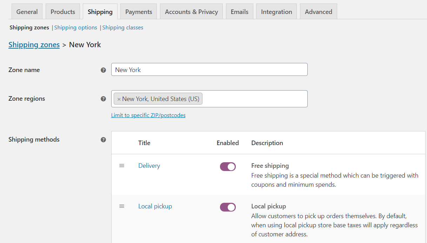Disable the Local pickup shipping method
The width and height of the screenshot is (427, 243).
tap(228, 207)
